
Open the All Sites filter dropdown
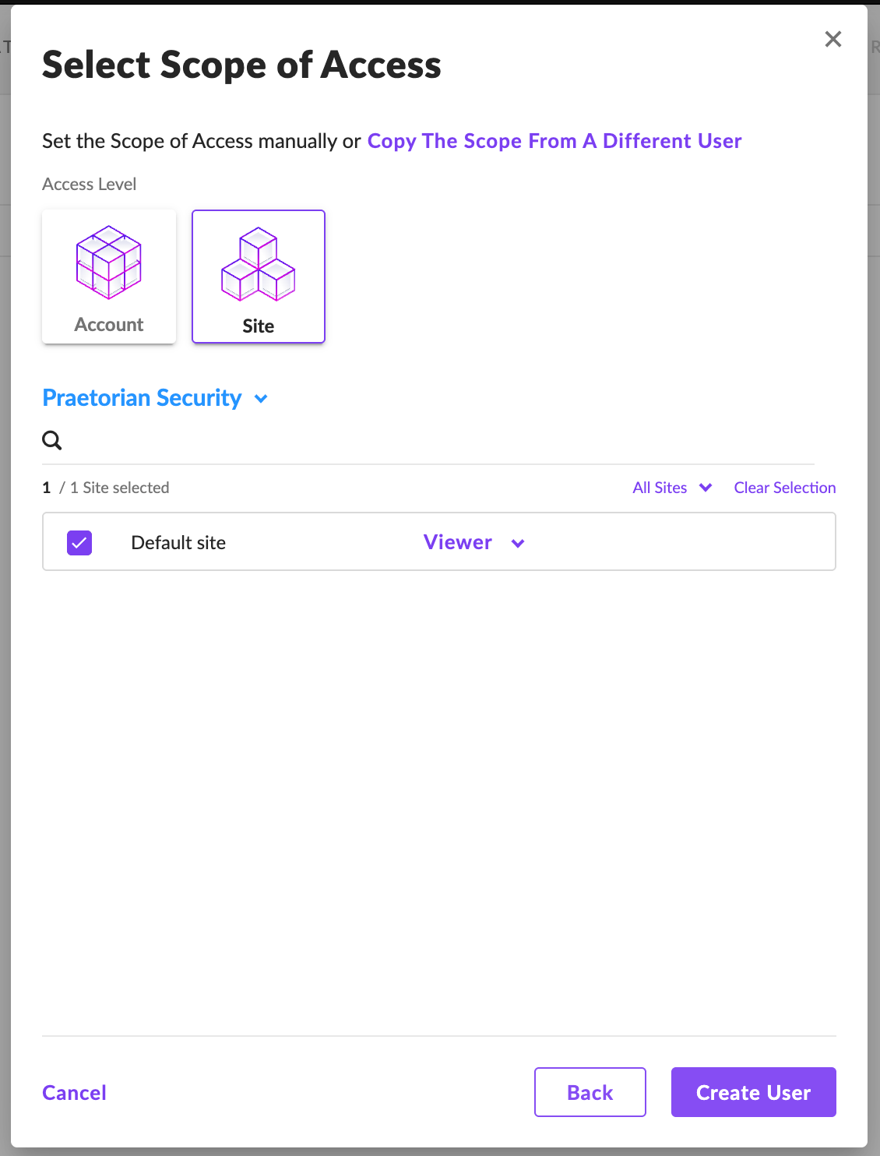[672, 488]
